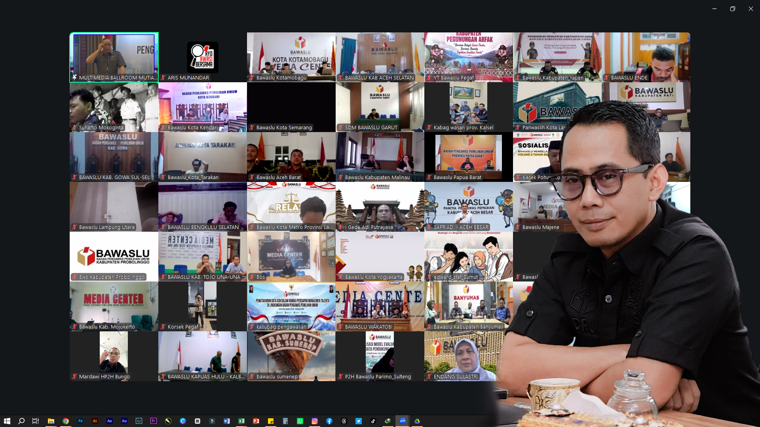Open Microsoft Word from the taskbar
Image resolution: width=760 pixels, height=427 pixels.
(x=227, y=421)
